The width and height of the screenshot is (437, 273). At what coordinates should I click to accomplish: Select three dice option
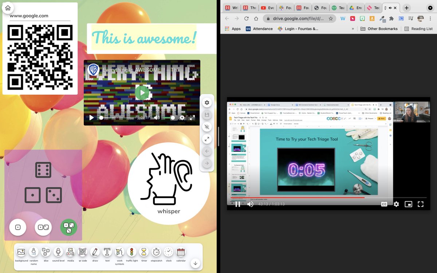tap(68, 227)
